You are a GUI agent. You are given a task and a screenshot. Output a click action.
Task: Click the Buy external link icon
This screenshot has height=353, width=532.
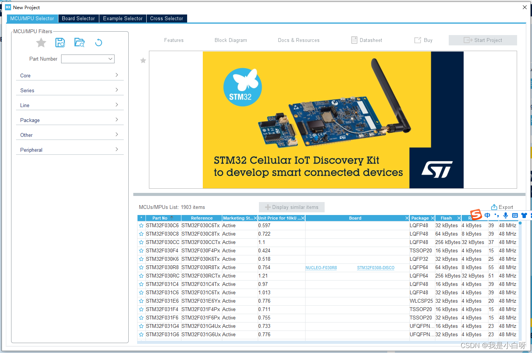(x=418, y=40)
